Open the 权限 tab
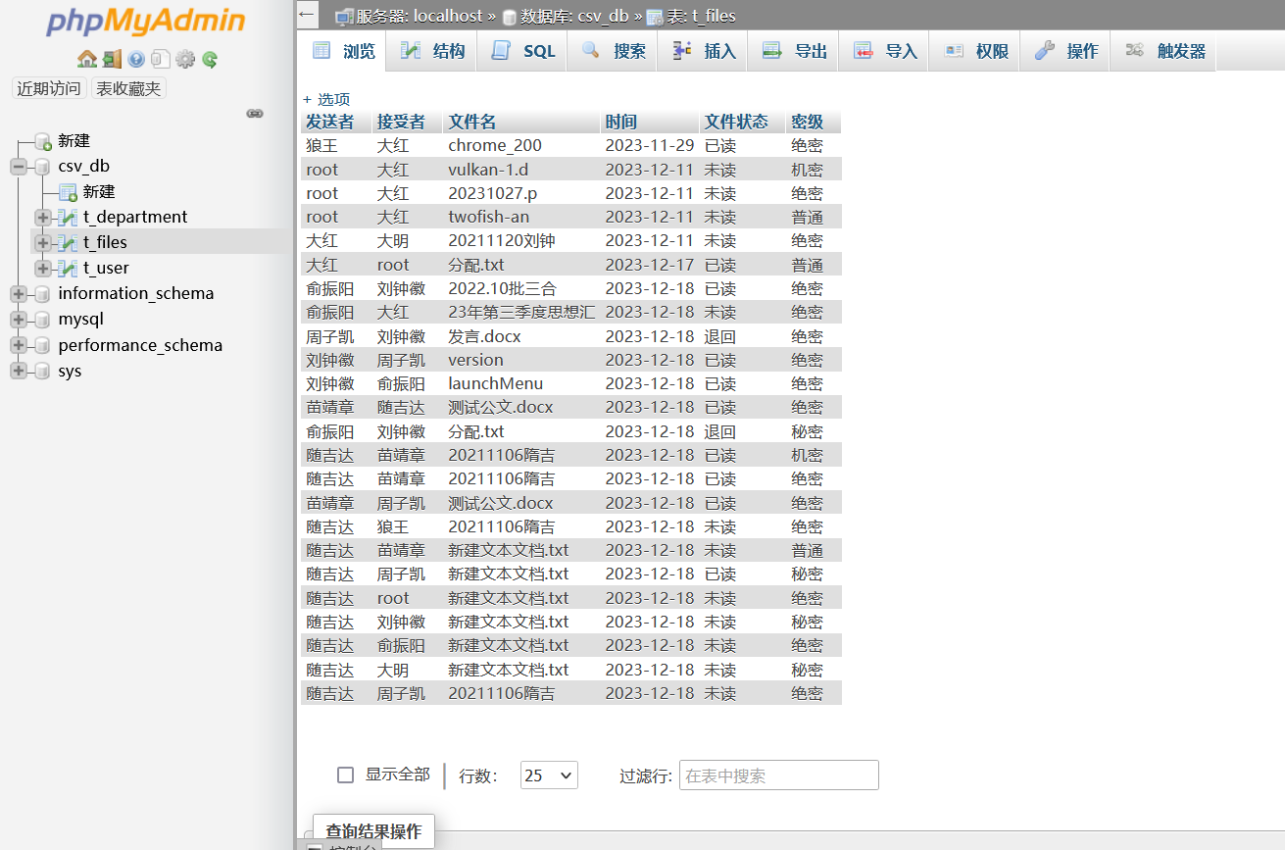 click(975, 51)
